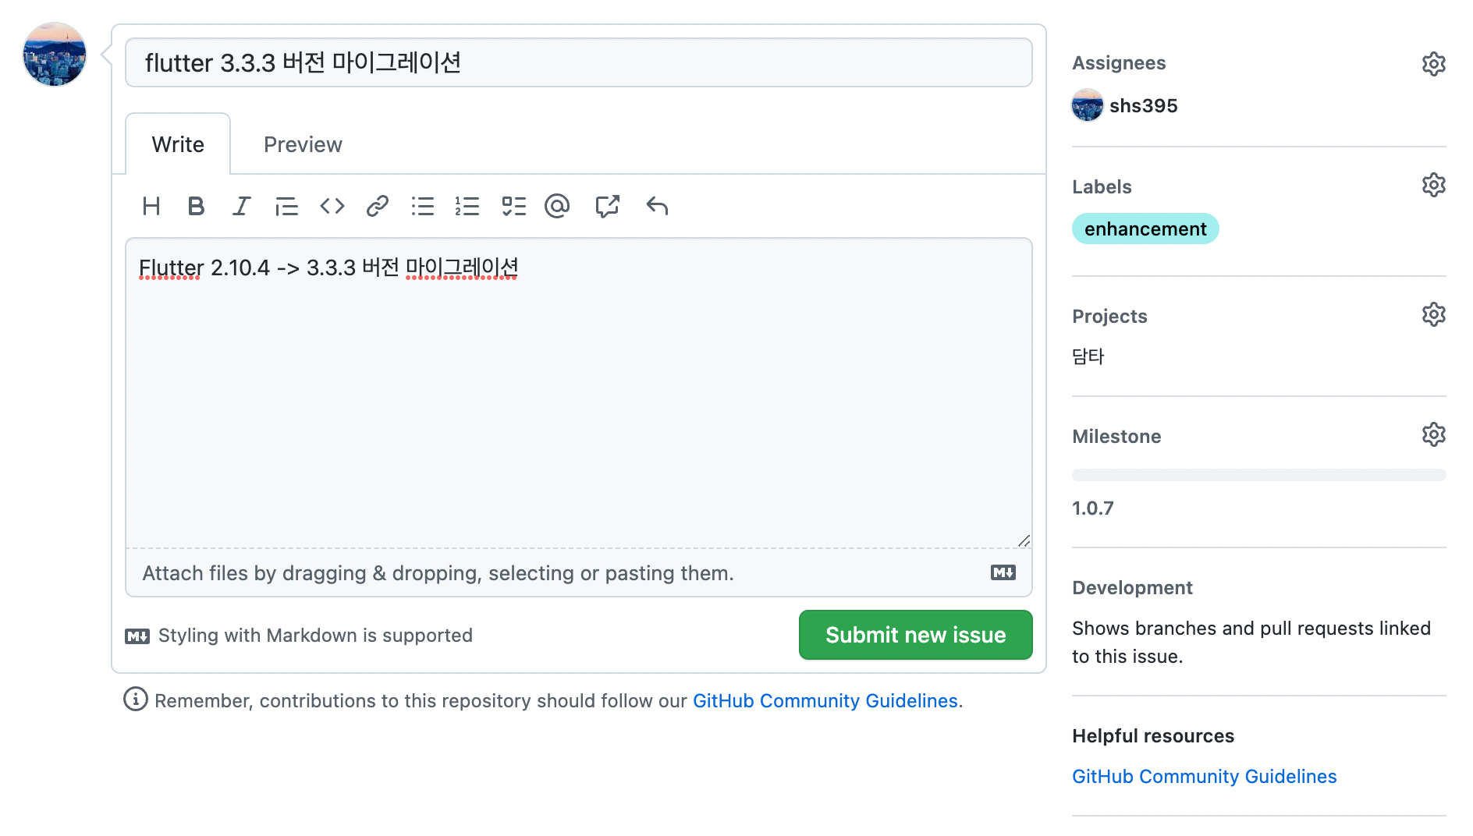Click the Labels heading
This screenshot has height=836, width=1473.
point(1102,187)
